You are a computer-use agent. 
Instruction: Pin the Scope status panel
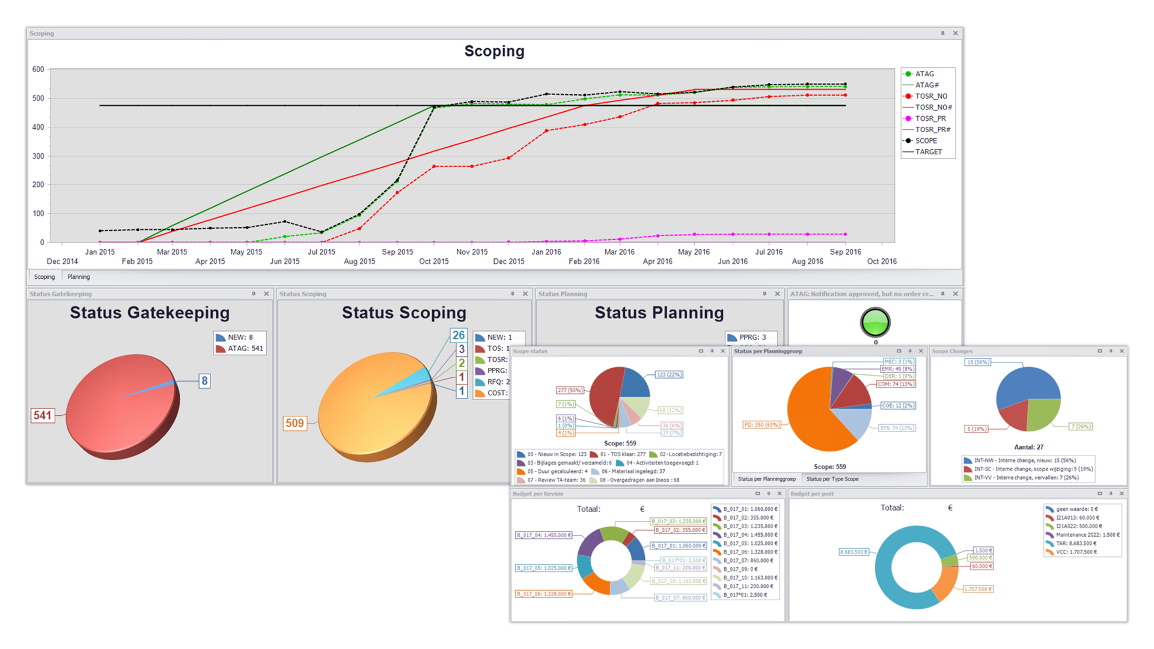pos(712,351)
